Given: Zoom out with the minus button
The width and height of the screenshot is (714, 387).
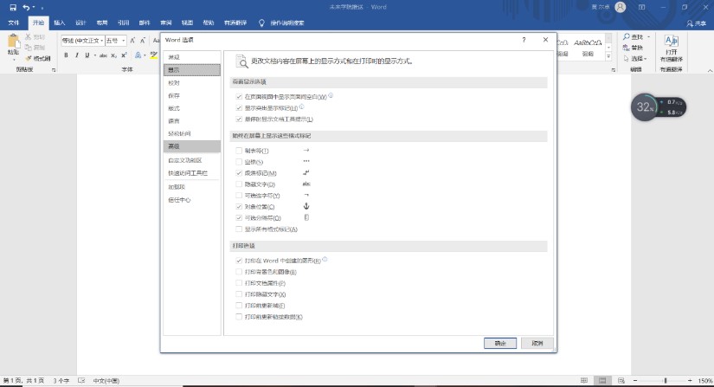Looking at the screenshot, I should [635, 381].
